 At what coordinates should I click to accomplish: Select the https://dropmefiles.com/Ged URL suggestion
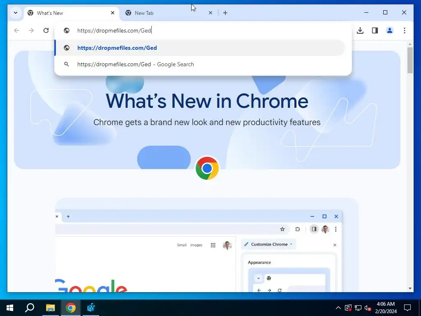(200, 48)
